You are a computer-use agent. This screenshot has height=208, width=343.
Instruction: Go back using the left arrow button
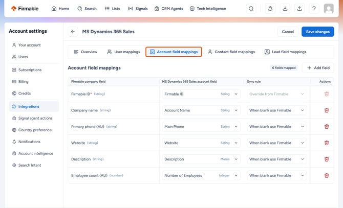(x=73, y=32)
